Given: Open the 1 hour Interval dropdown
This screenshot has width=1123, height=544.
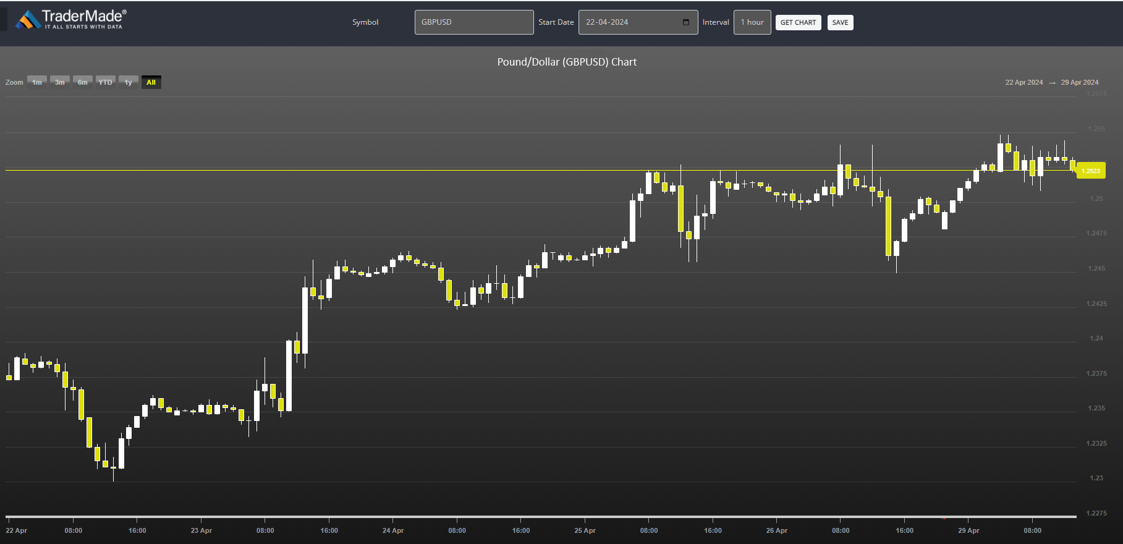Looking at the screenshot, I should pyautogui.click(x=752, y=22).
